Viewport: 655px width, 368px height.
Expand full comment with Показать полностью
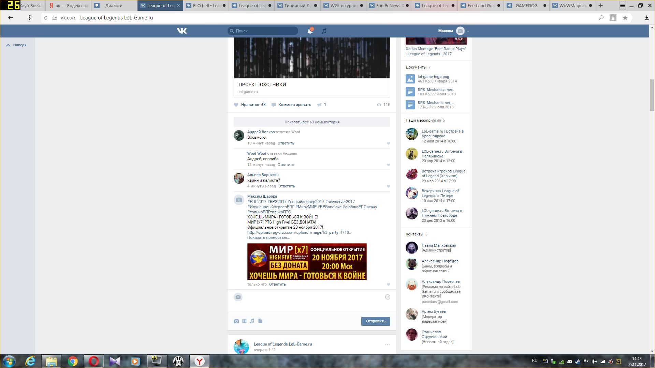click(268, 237)
